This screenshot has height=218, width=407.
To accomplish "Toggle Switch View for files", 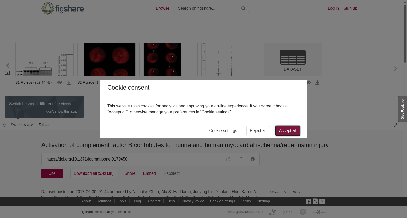I will pyautogui.click(x=18, y=125).
